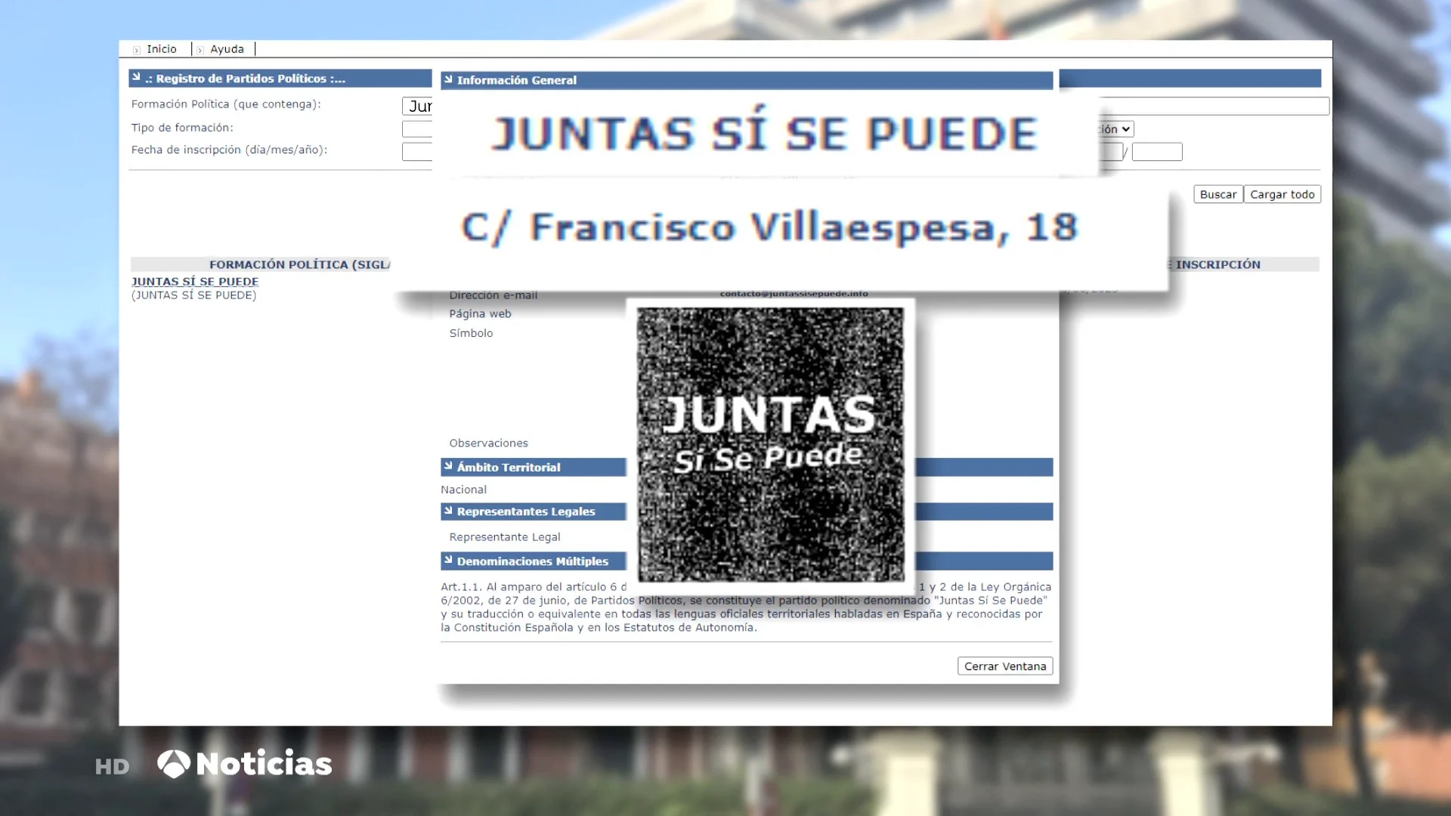
Task: Click the Cerrar Ventana button
Action: (1005, 666)
